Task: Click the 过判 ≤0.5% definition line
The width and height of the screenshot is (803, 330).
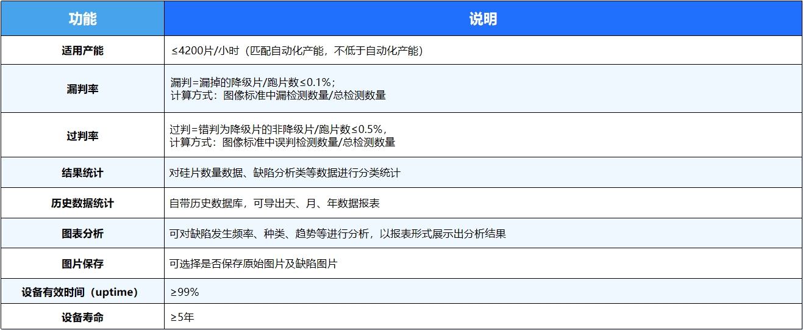Action: [x=278, y=129]
